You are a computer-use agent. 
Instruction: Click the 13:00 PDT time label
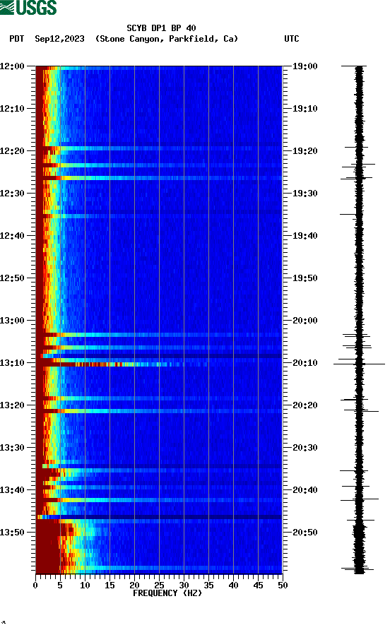pos(12,321)
